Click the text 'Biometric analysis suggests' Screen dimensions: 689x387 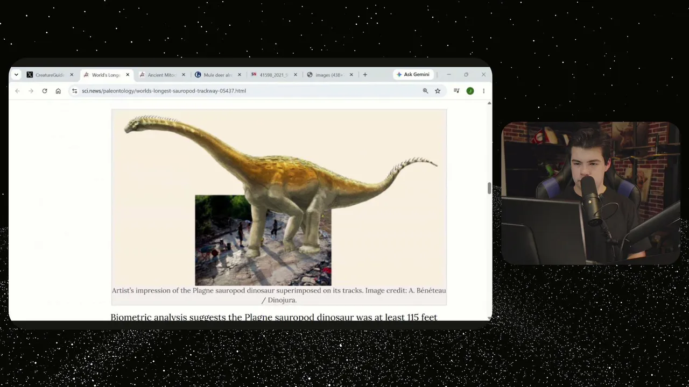tap(168, 317)
